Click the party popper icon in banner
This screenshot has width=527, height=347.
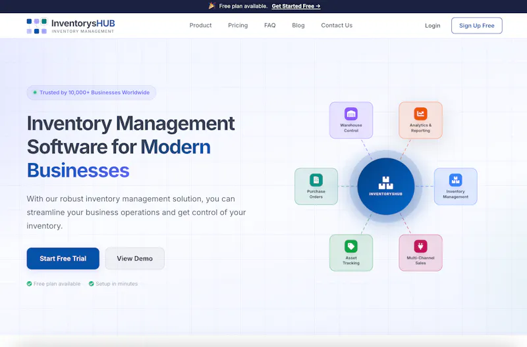[x=211, y=6]
